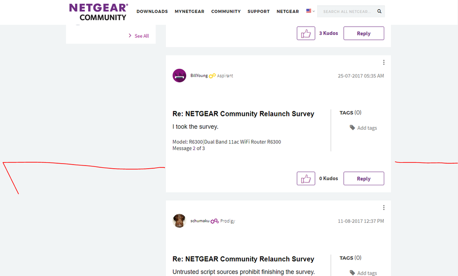
Task: Open schumaku's Re: NETGEAR Community Relaunch Survey title
Action: (x=243, y=259)
